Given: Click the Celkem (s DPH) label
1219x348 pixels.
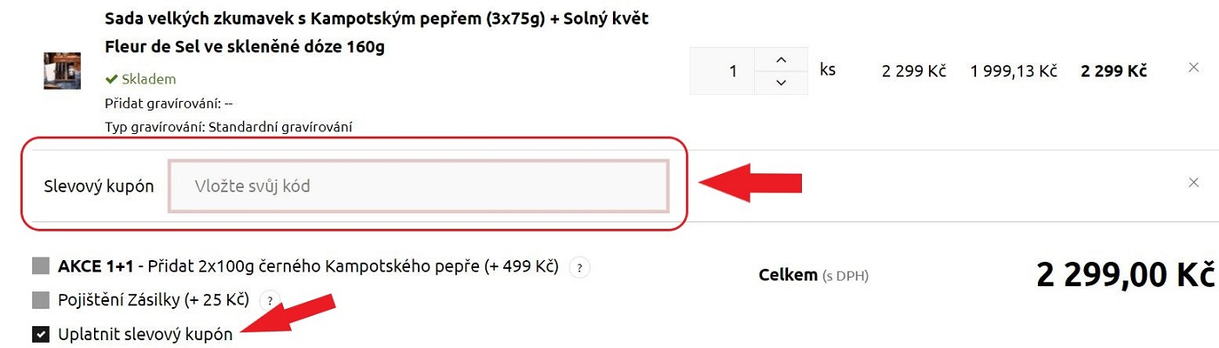Looking at the screenshot, I should pyautogui.click(x=813, y=275).
